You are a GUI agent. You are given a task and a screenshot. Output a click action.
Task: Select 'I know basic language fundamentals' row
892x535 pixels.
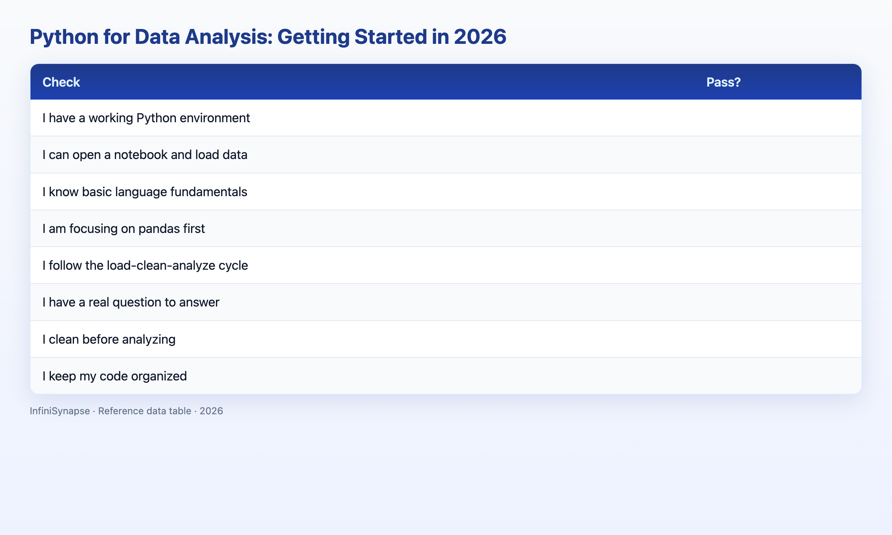(x=446, y=191)
